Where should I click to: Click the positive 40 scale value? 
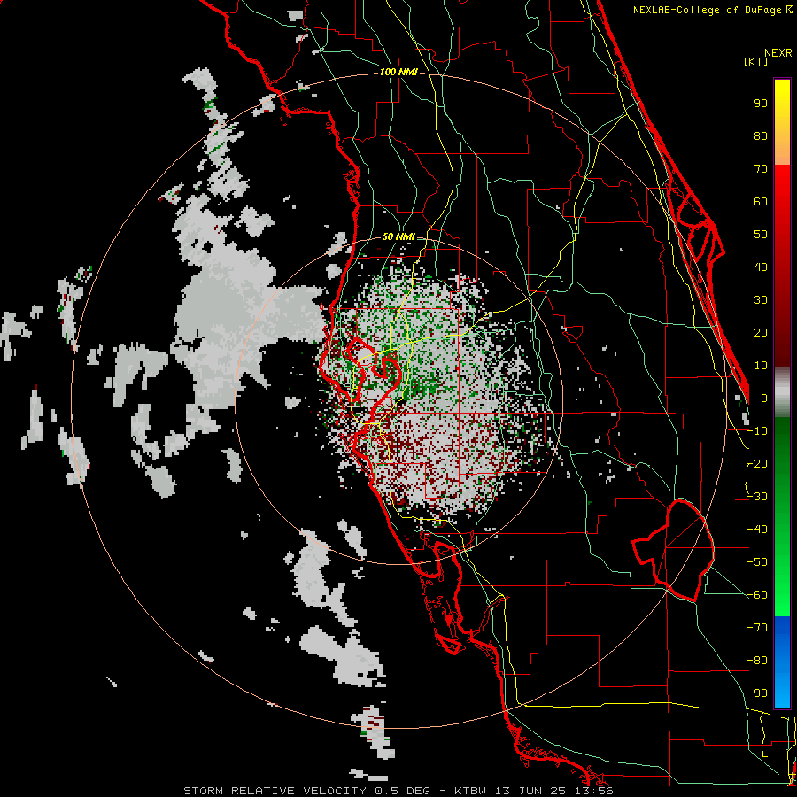click(761, 267)
